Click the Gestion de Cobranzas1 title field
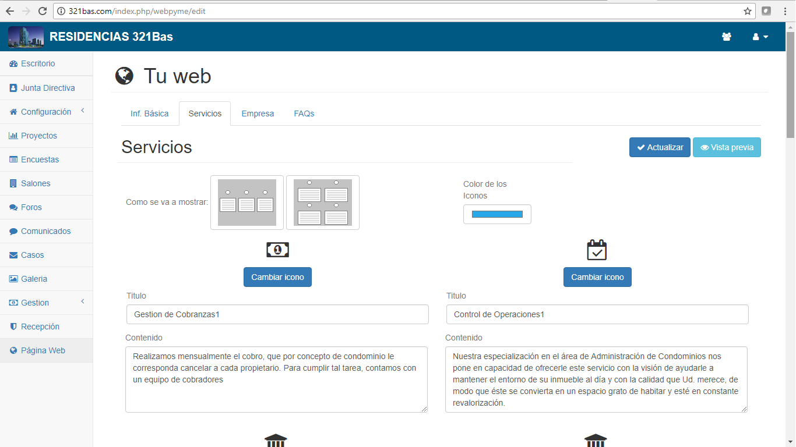796x447 pixels. pos(277,314)
